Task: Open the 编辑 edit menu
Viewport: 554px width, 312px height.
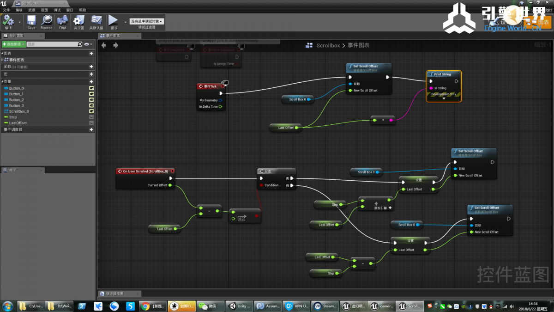Action: click(x=19, y=10)
